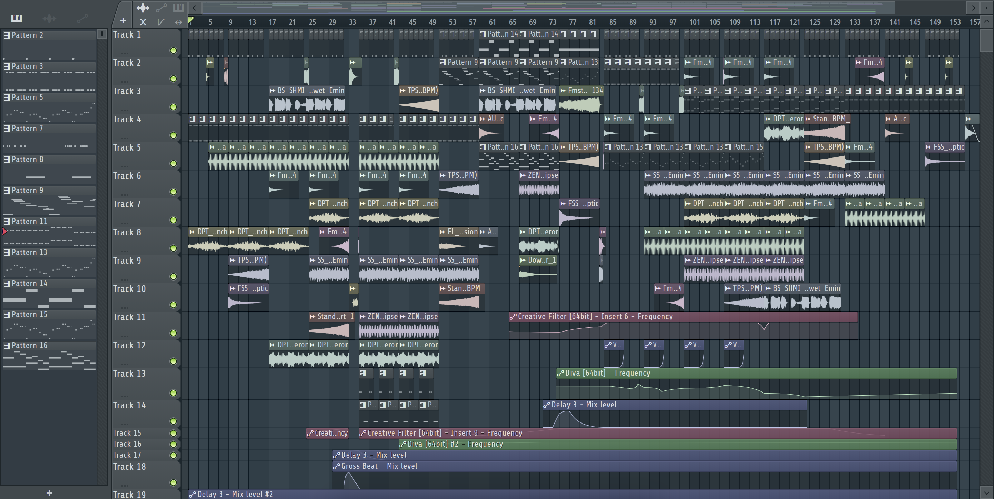Open menu icon of Creative Filter Insert 9 clip
This screenshot has width=994, height=499.
coord(363,433)
